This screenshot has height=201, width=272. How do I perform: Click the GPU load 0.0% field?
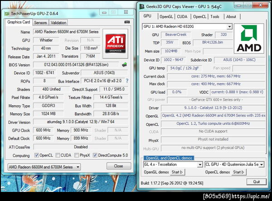coord(177,92)
